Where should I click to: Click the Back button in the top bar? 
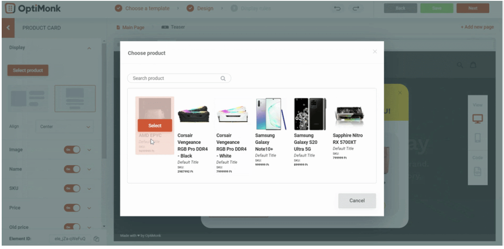click(x=401, y=8)
